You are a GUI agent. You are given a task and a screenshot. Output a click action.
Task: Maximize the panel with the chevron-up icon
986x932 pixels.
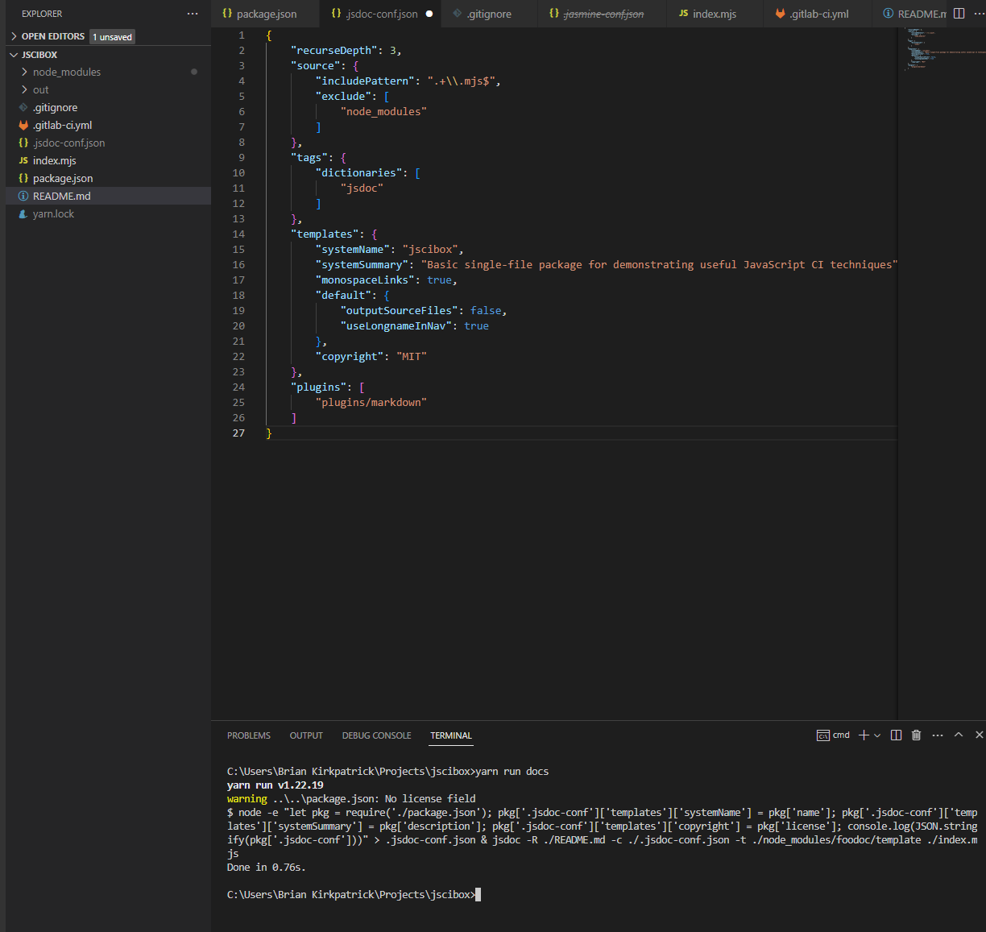[x=958, y=735]
